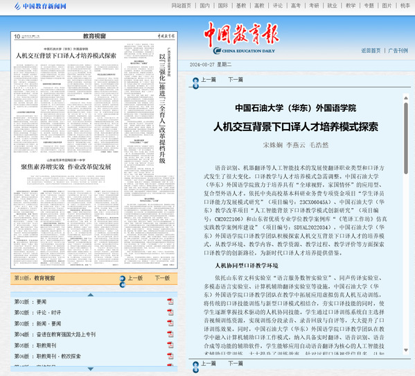
Task: Click PDF icon on 第04版 奋进在教育强国大路上专刊 row
Action: pyautogui.click(x=170, y=334)
